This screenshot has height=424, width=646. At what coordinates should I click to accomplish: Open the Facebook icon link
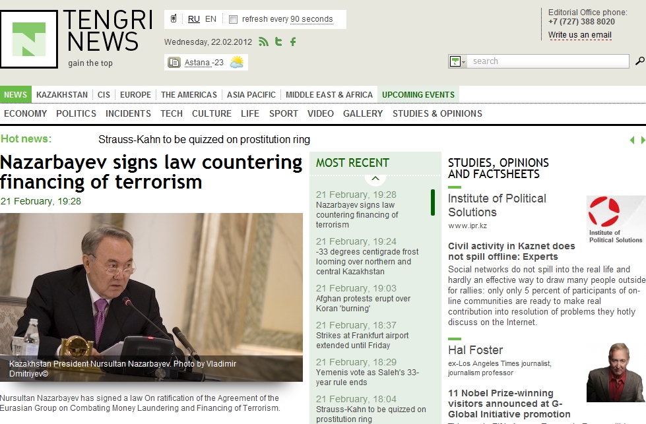tap(293, 42)
